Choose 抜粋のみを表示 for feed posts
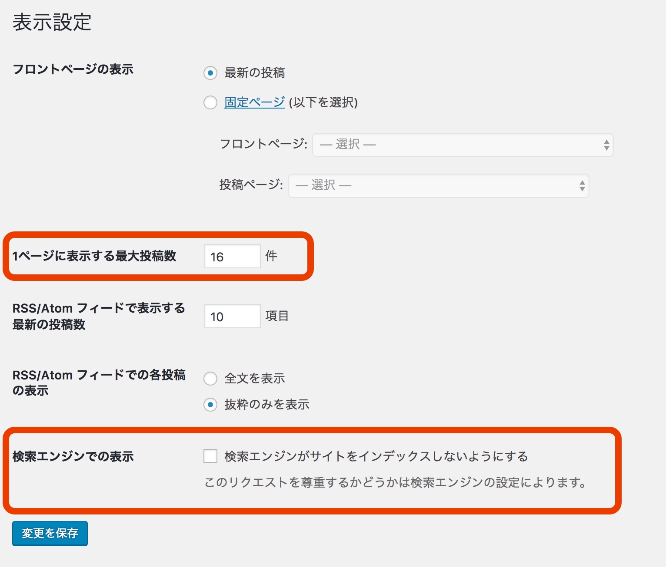The image size is (666, 567). pos(210,405)
